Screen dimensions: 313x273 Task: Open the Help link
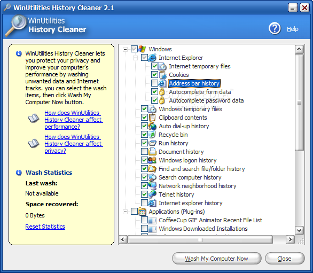[x=293, y=29]
